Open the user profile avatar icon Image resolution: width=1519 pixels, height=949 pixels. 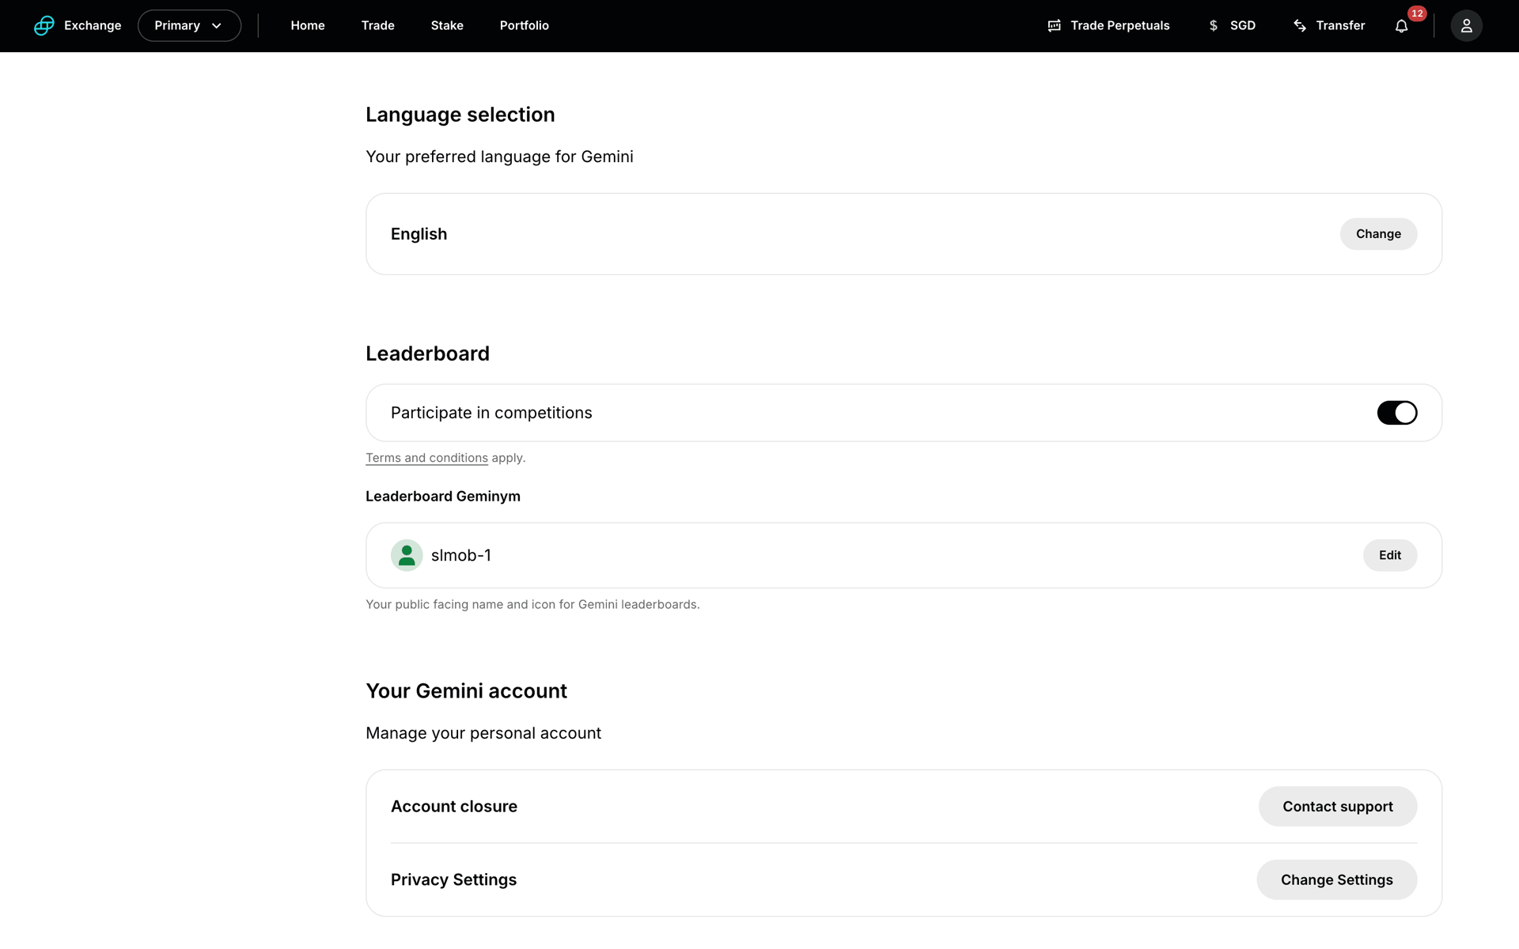click(x=1466, y=25)
